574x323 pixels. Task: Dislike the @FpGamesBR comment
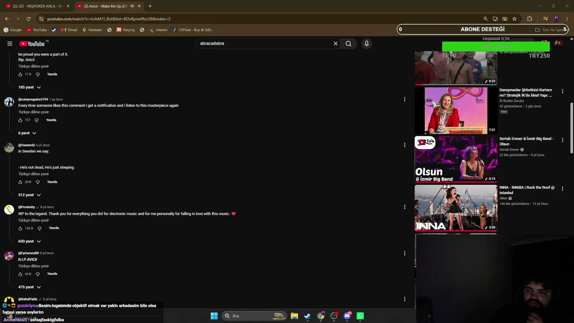38,274
